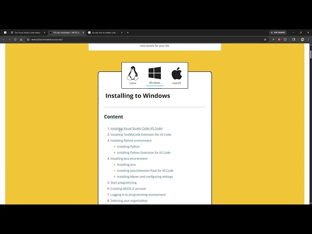312x234 pixels.
Task: Close the vscode how to enable tab
Action: tap(122, 33)
